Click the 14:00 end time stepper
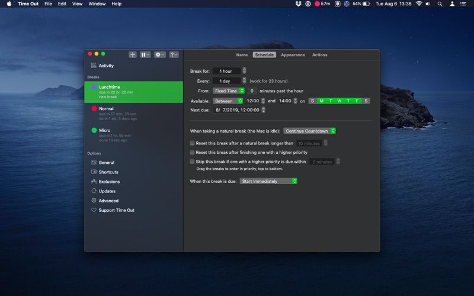Image resolution: width=474 pixels, height=296 pixels. coord(295,101)
